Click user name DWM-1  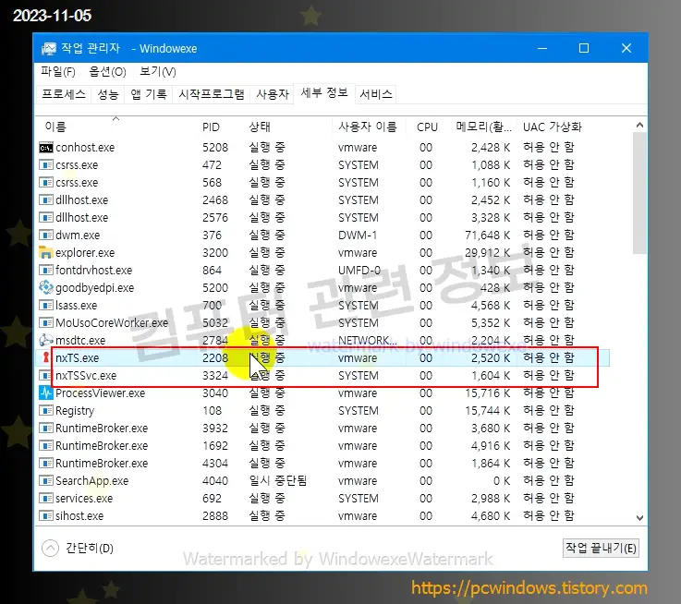(x=358, y=236)
